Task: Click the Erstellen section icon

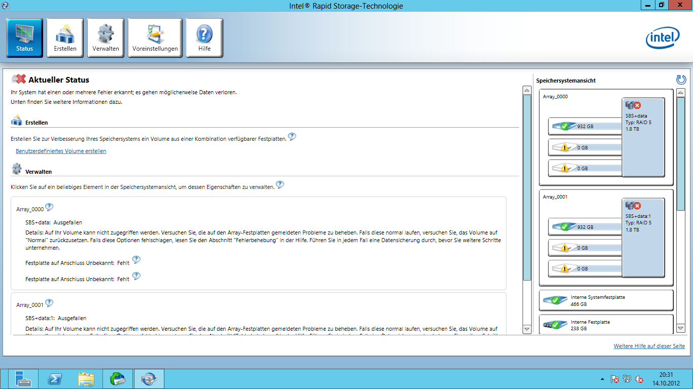Action: tap(17, 120)
